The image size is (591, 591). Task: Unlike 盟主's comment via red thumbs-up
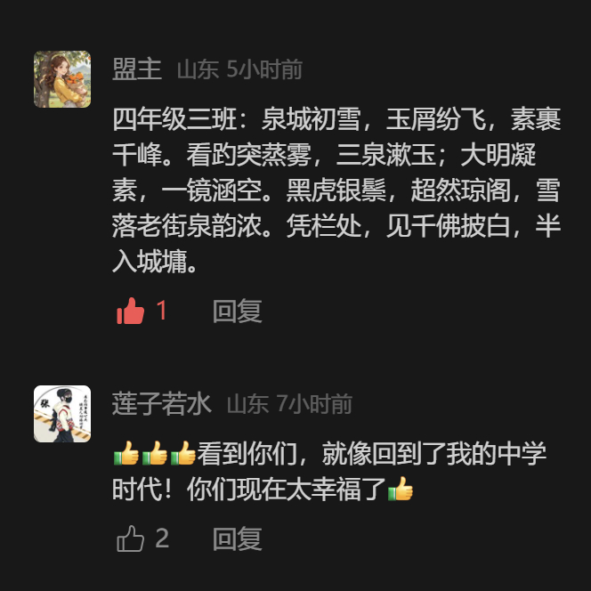[131, 311]
